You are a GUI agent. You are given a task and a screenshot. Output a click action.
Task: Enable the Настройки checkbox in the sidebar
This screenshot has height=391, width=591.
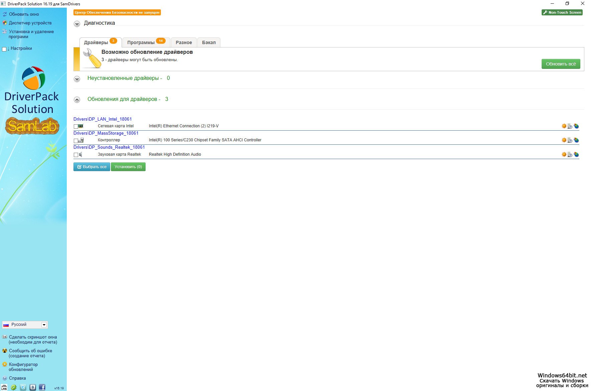coord(4,49)
